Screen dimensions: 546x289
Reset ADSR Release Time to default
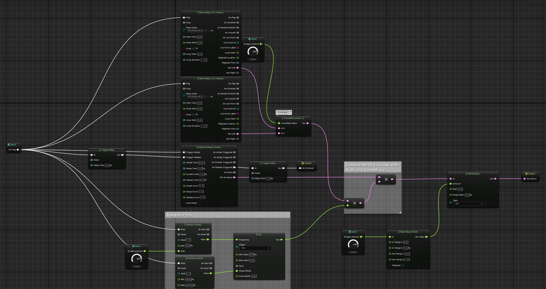tap(206, 180)
